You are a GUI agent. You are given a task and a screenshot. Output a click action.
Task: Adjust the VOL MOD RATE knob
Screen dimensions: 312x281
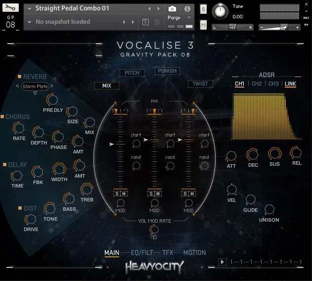pos(154,230)
